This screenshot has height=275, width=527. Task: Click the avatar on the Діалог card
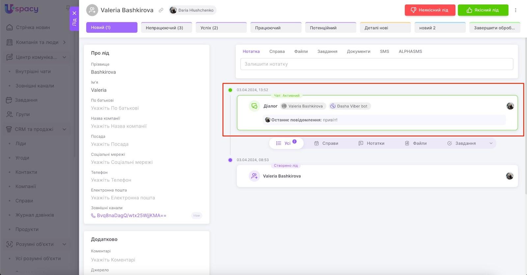pyautogui.click(x=510, y=106)
